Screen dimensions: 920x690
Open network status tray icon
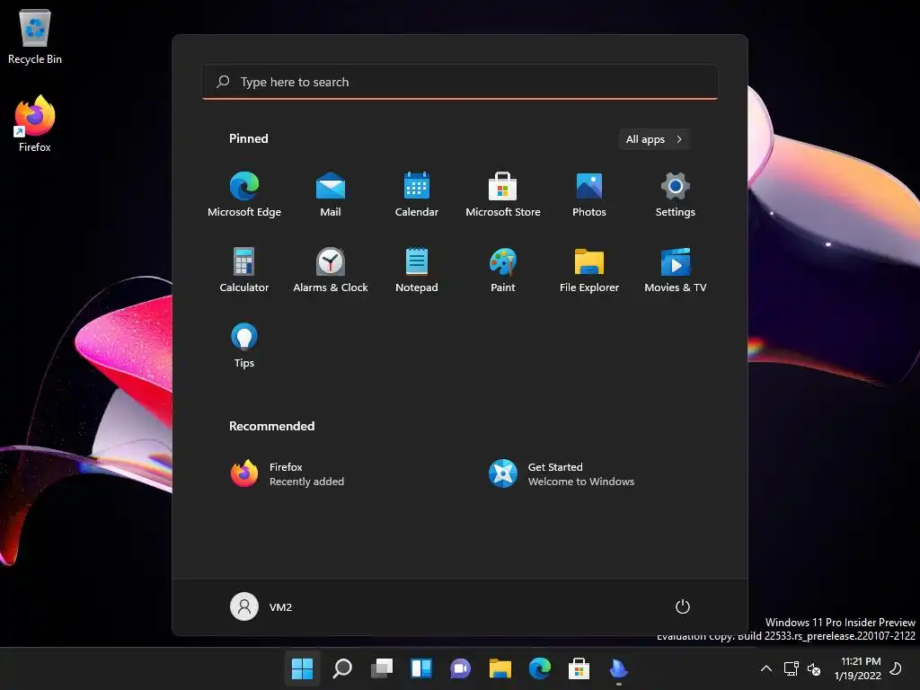click(791, 668)
